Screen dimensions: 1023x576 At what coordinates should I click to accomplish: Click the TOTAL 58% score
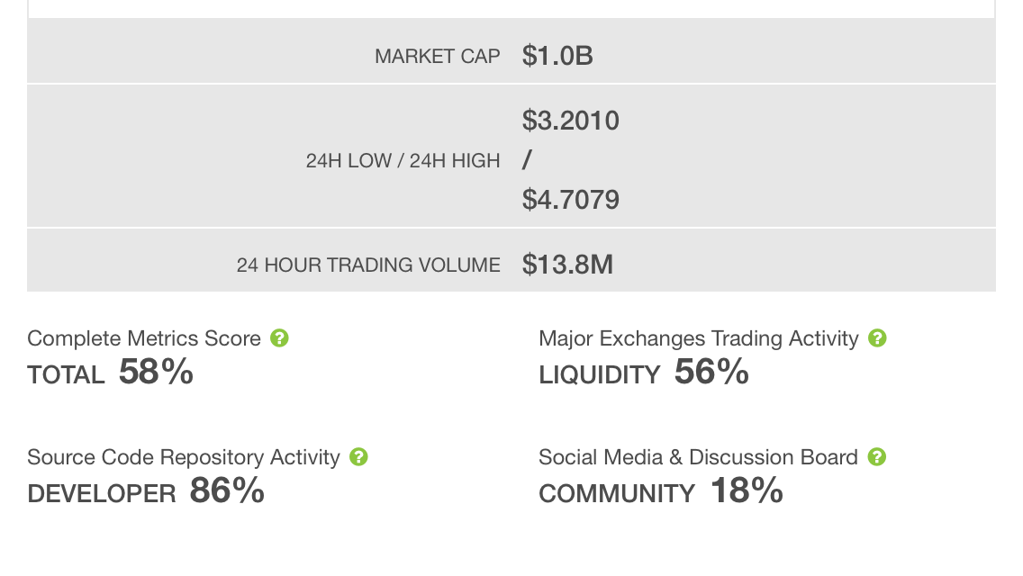tap(111, 373)
